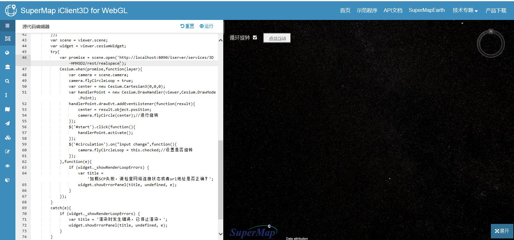Open the API文档 menu item
514x240 pixels.
(393, 10)
